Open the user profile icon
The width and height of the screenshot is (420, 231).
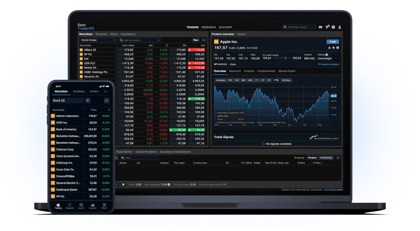pos(339,27)
